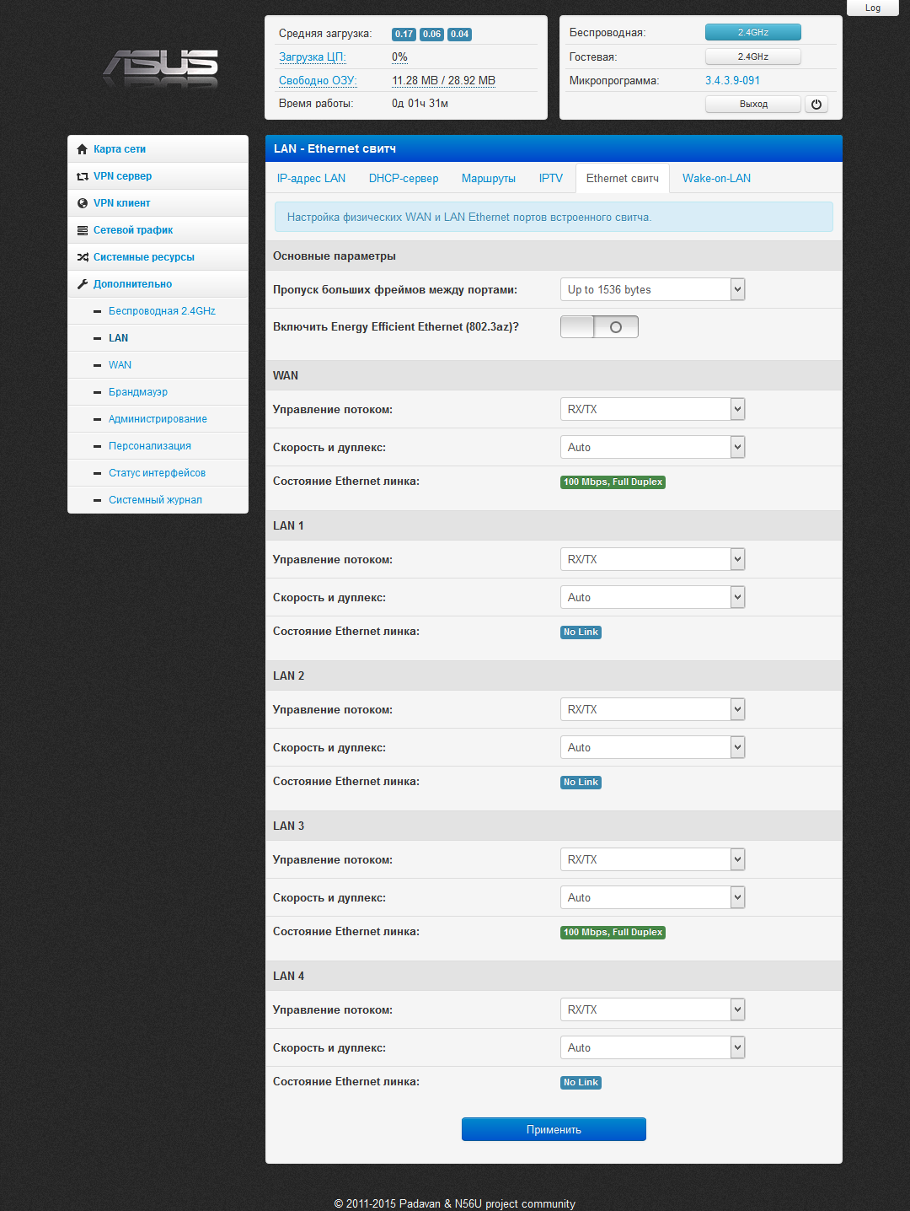Open Сетевой трафик menu item
The image size is (910, 1211).
tap(158, 230)
